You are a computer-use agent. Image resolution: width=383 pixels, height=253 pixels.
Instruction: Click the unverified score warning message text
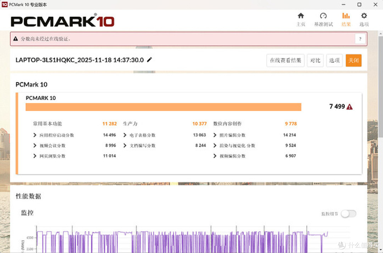click(45, 39)
